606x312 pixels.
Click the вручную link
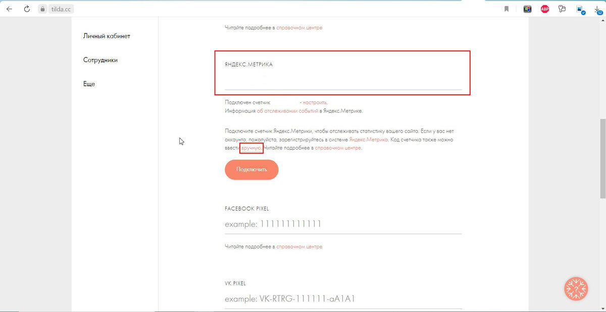pyautogui.click(x=251, y=148)
